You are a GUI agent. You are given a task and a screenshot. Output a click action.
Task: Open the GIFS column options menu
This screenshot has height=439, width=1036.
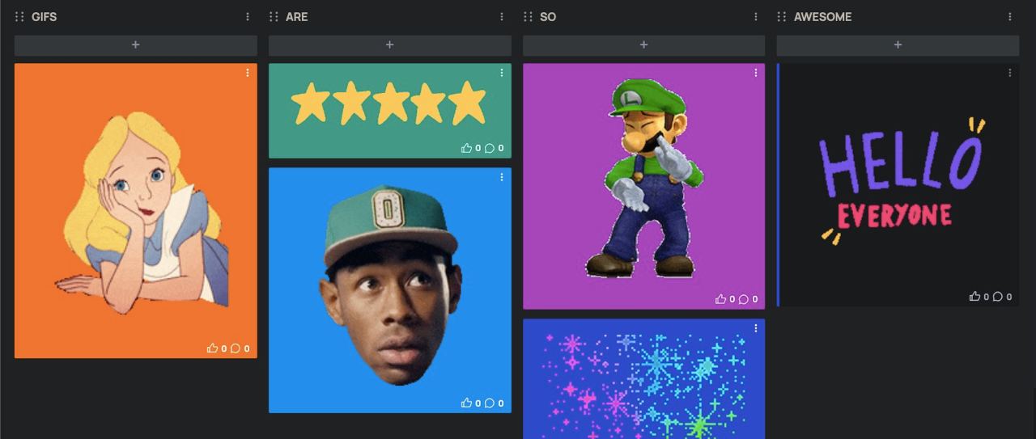pos(248,16)
